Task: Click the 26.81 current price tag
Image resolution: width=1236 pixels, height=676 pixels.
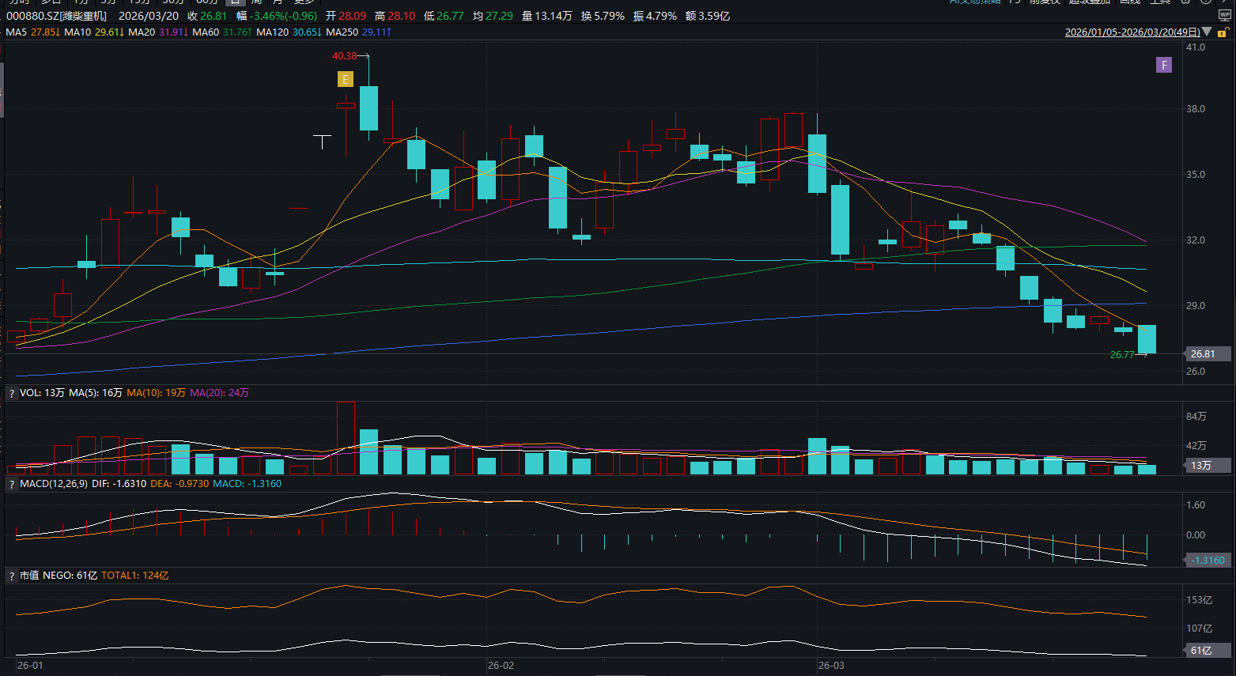Action: coord(1203,354)
